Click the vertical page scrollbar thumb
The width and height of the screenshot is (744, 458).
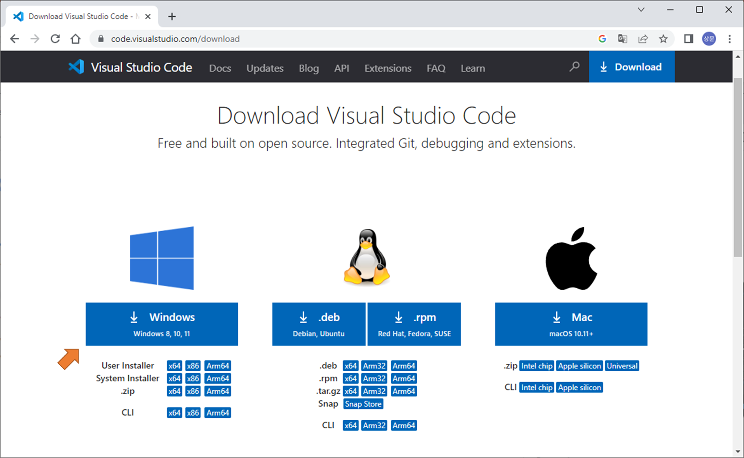click(738, 167)
